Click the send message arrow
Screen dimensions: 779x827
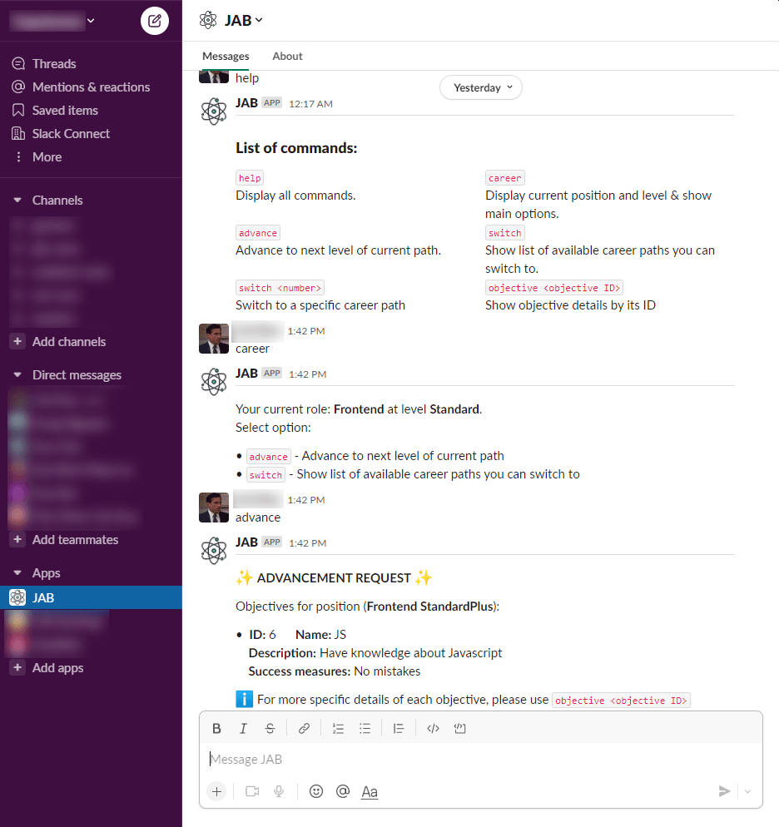tap(725, 791)
